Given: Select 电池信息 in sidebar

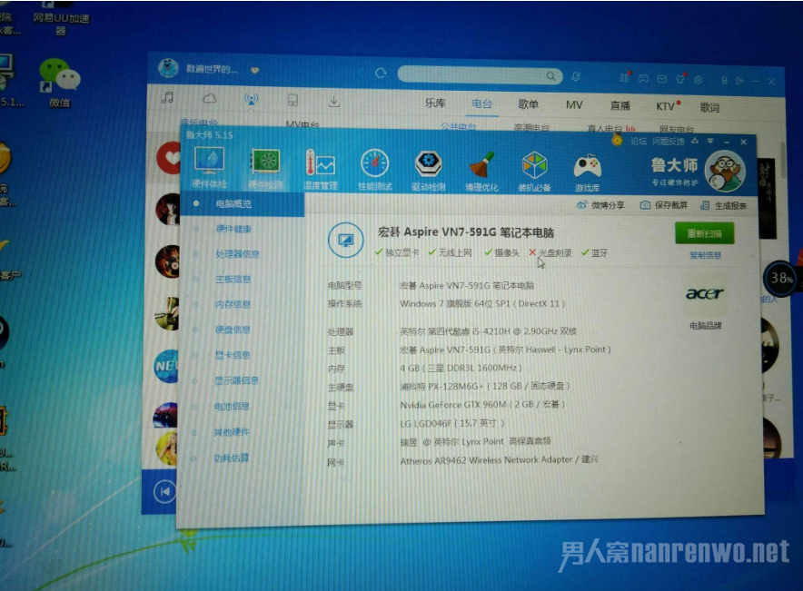Looking at the screenshot, I should (232, 407).
